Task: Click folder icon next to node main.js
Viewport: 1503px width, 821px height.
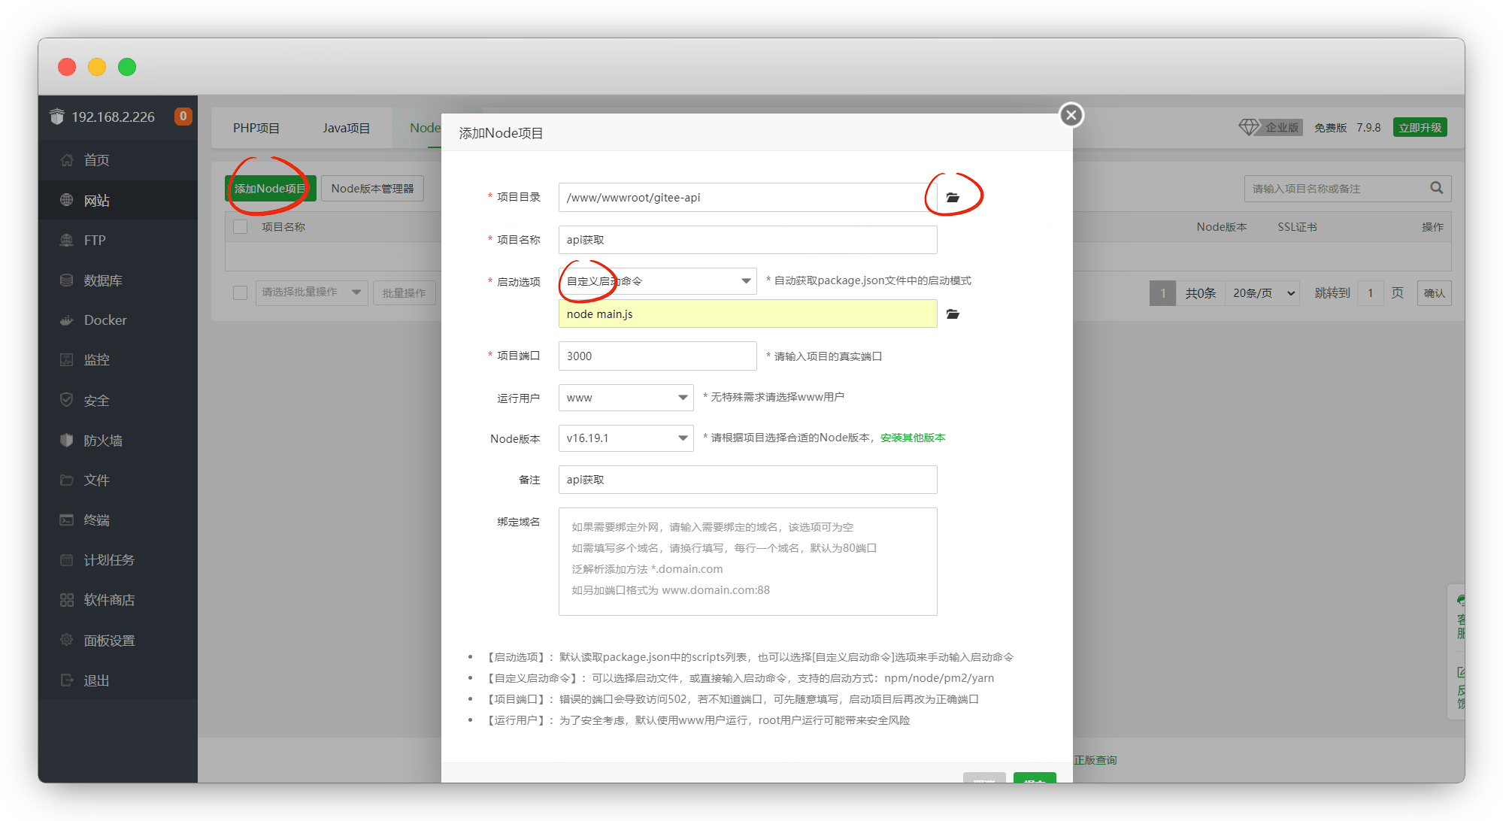Action: [953, 314]
